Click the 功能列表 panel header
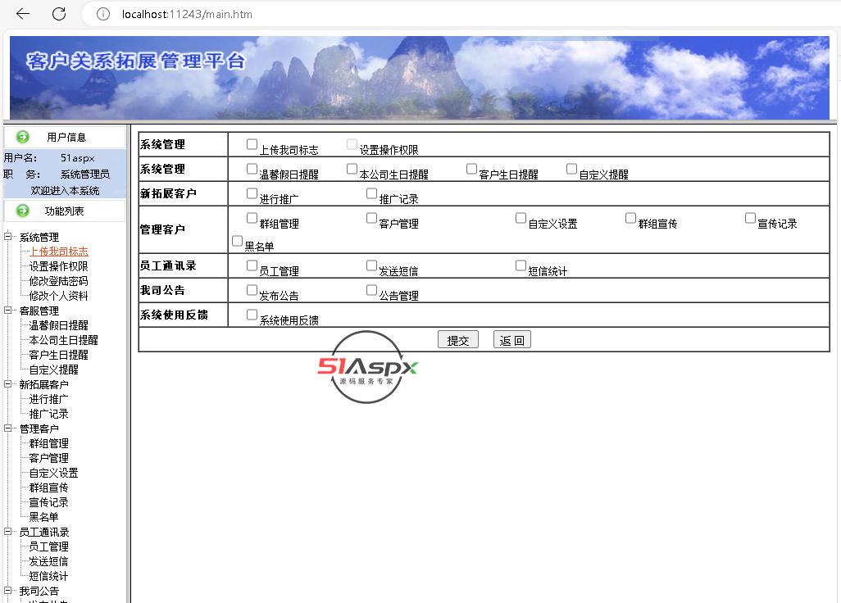The height and width of the screenshot is (603, 841). point(65,211)
